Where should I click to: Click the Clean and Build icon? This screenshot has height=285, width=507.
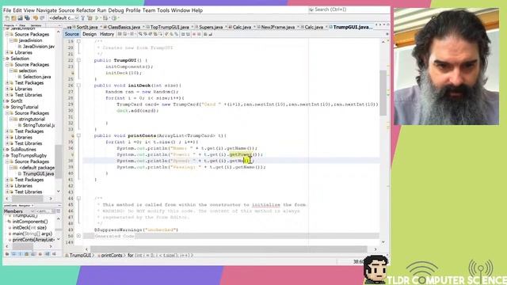click(x=90, y=18)
